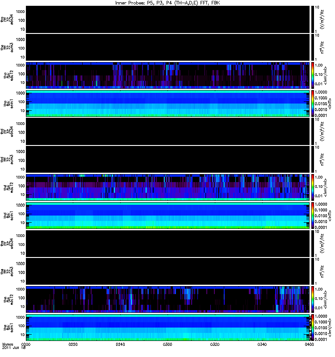Click the 100 tick of thd fbk scm1 panel
The image size is (335, 357).
tap(21, 214)
